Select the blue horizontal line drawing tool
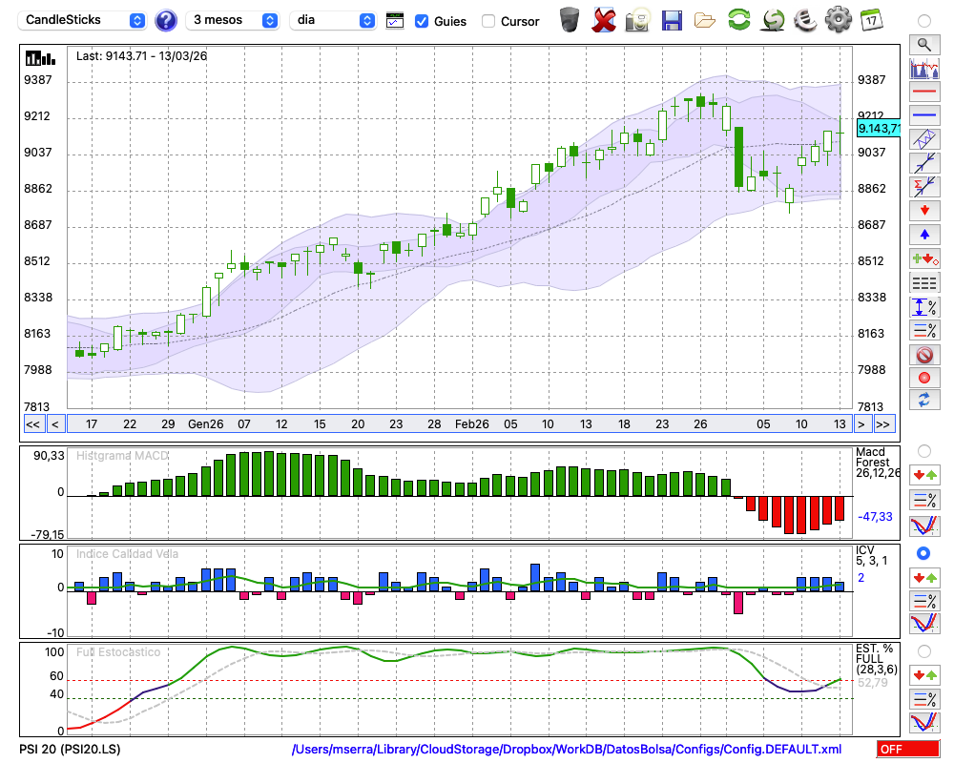Viewport: 954px width, 763px height. pos(923,115)
